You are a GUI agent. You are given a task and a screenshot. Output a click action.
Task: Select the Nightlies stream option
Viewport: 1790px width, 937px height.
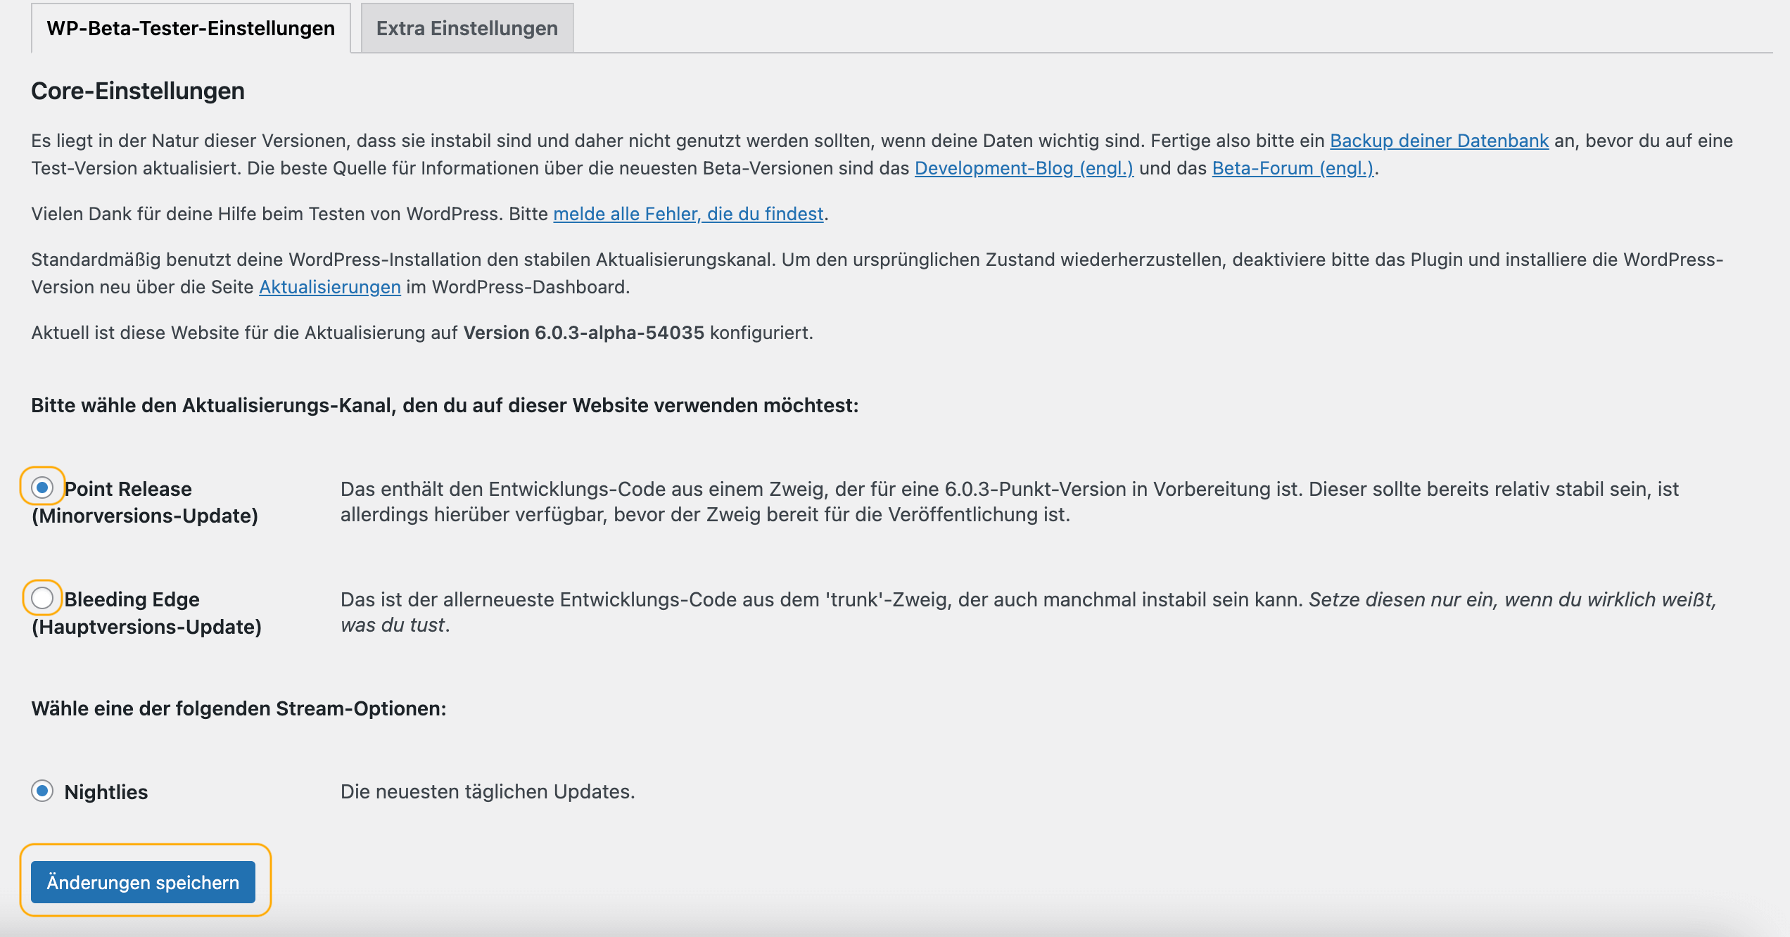tap(44, 791)
